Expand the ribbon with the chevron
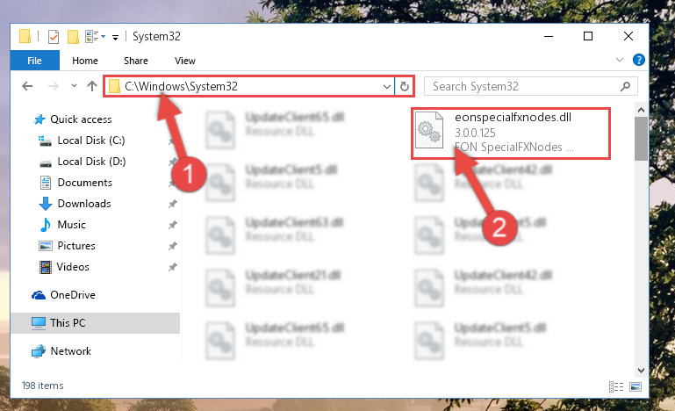 pos(620,60)
